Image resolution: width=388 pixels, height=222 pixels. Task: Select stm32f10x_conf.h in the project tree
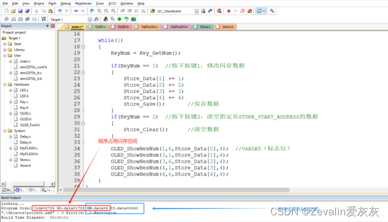[34, 67]
